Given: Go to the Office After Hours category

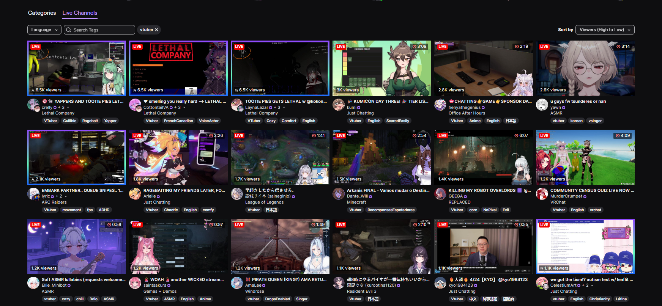Looking at the screenshot, I should (x=467, y=113).
